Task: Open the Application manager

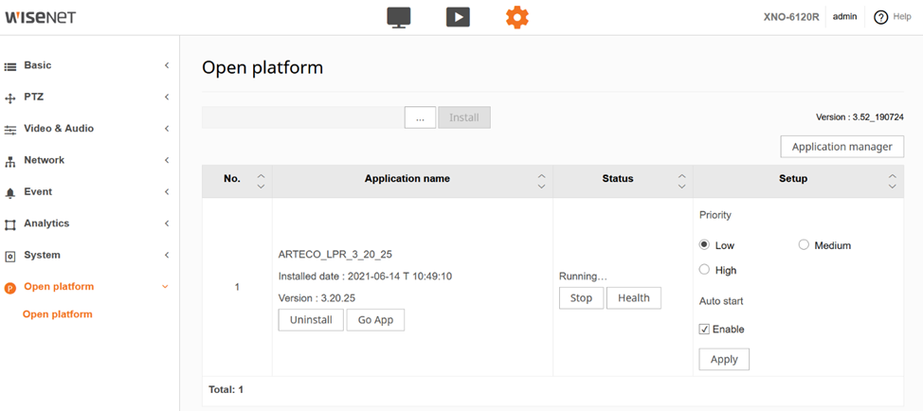Action: coord(842,147)
